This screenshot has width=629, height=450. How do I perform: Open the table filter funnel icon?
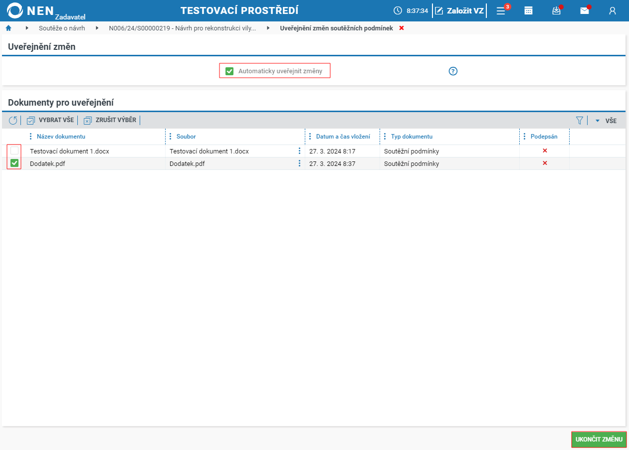580,120
